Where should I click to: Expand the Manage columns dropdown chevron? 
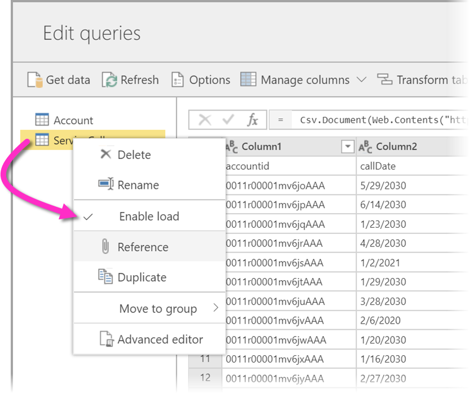click(x=362, y=80)
